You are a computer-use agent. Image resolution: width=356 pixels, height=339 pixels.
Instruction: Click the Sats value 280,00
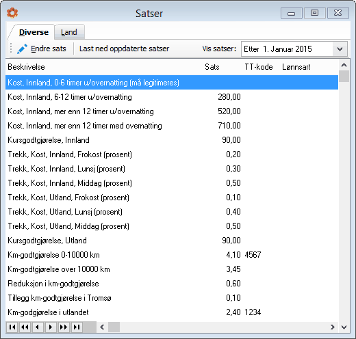click(x=229, y=97)
